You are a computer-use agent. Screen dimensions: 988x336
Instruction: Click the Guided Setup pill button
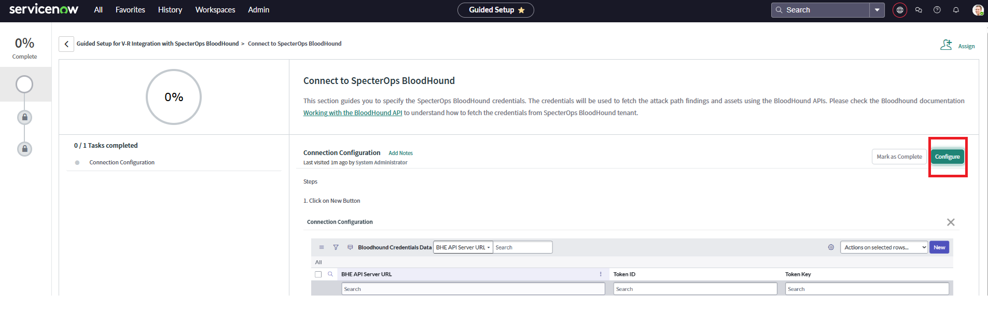pyautogui.click(x=495, y=10)
